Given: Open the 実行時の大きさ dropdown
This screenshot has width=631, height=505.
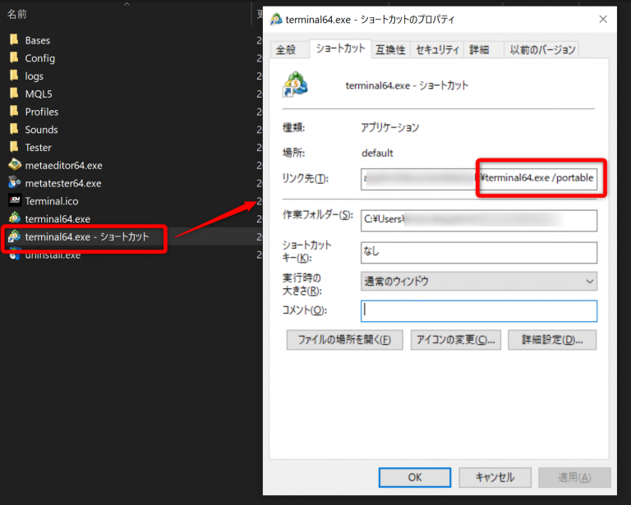Looking at the screenshot, I should pos(478,281).
